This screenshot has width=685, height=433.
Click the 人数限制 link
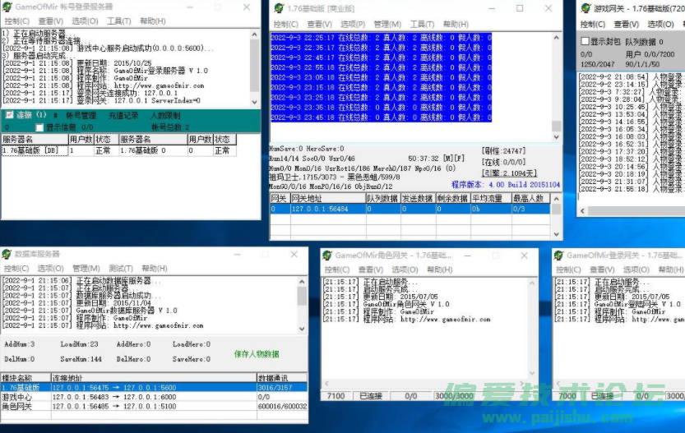coord(164,116)
